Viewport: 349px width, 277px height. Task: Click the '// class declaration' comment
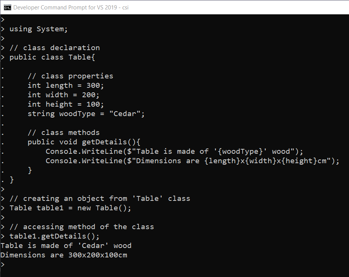tap(54, 48)
